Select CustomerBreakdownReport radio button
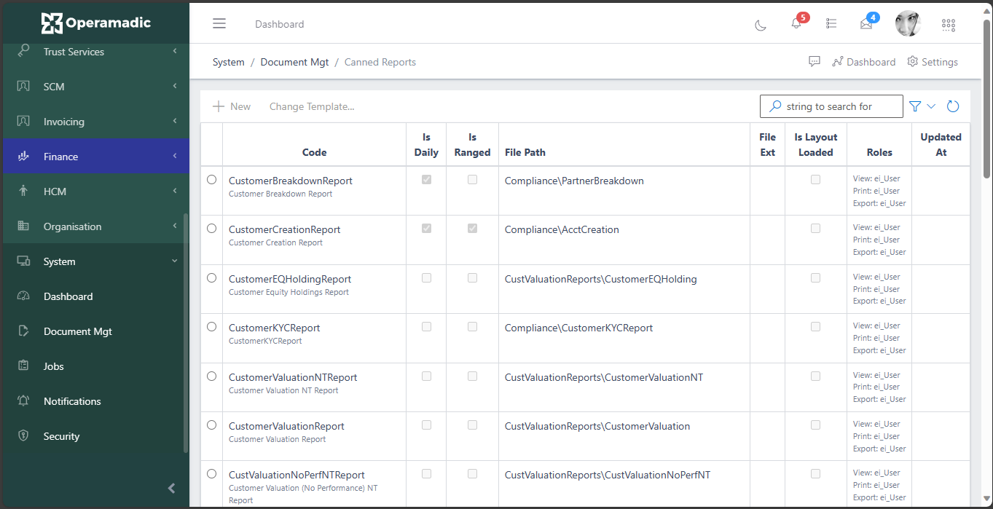Screen dimensions: 993x509 [x=211, y=179]
